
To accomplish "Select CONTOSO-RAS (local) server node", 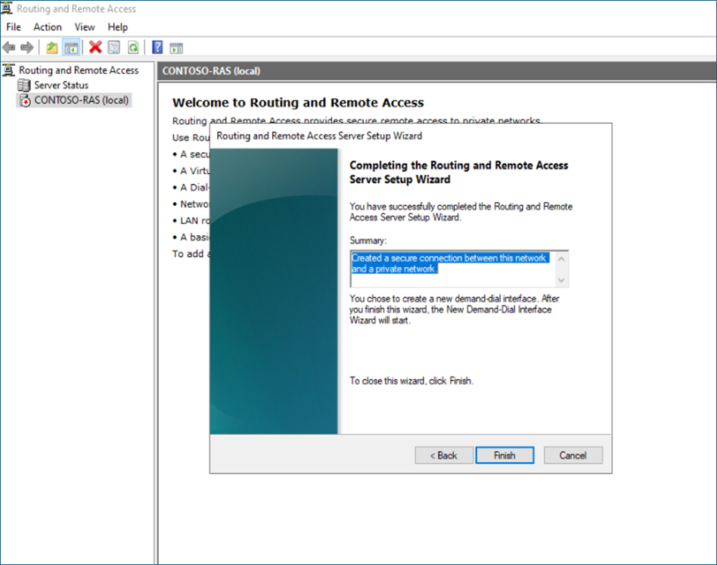I will coord(82,100).
